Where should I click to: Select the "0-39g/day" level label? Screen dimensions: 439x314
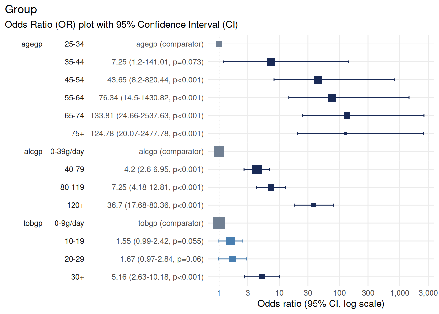pyautogui.click(x=67, y=152)
